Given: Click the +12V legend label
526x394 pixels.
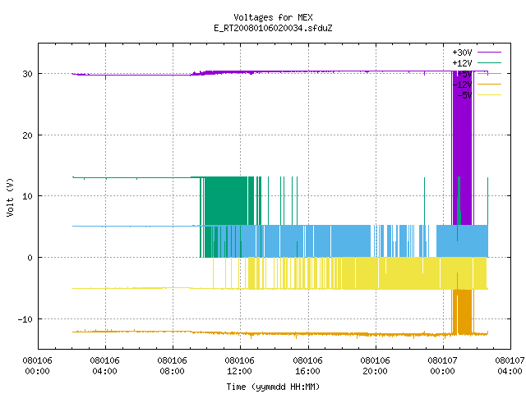Looking at the screenshot, I should tap(462, 63).
